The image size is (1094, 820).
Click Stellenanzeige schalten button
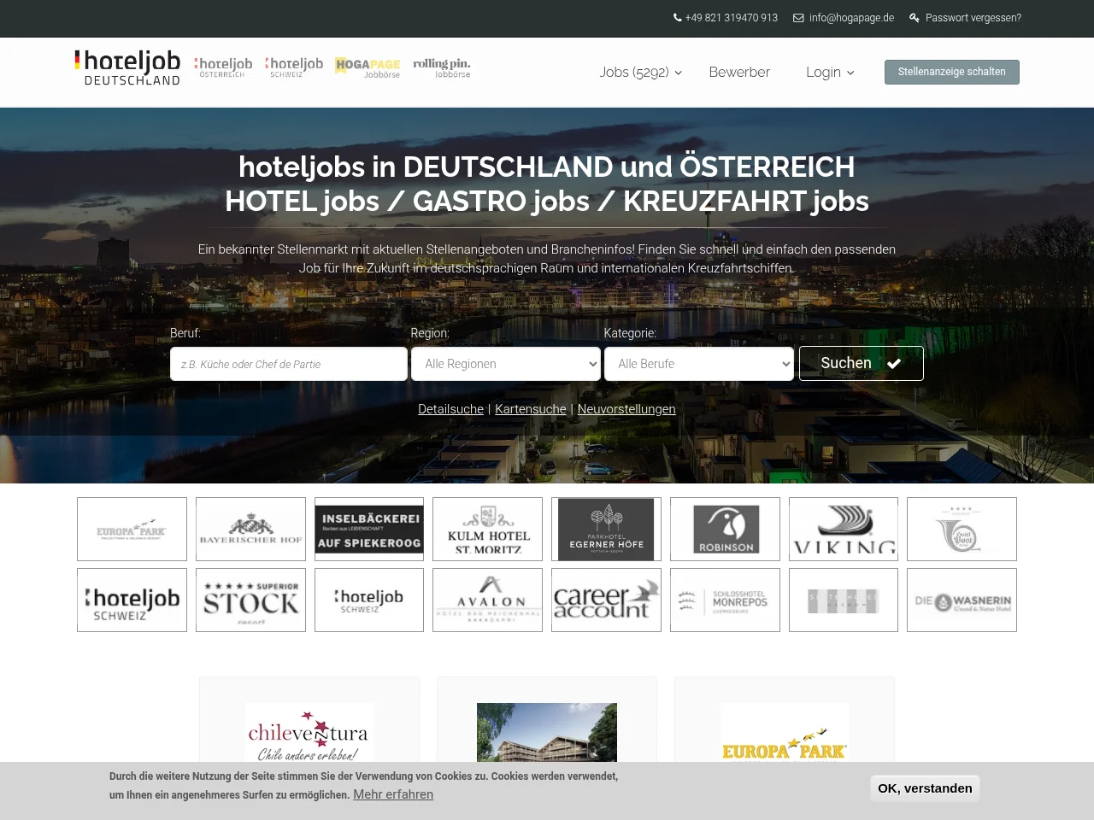pos(952,72)
